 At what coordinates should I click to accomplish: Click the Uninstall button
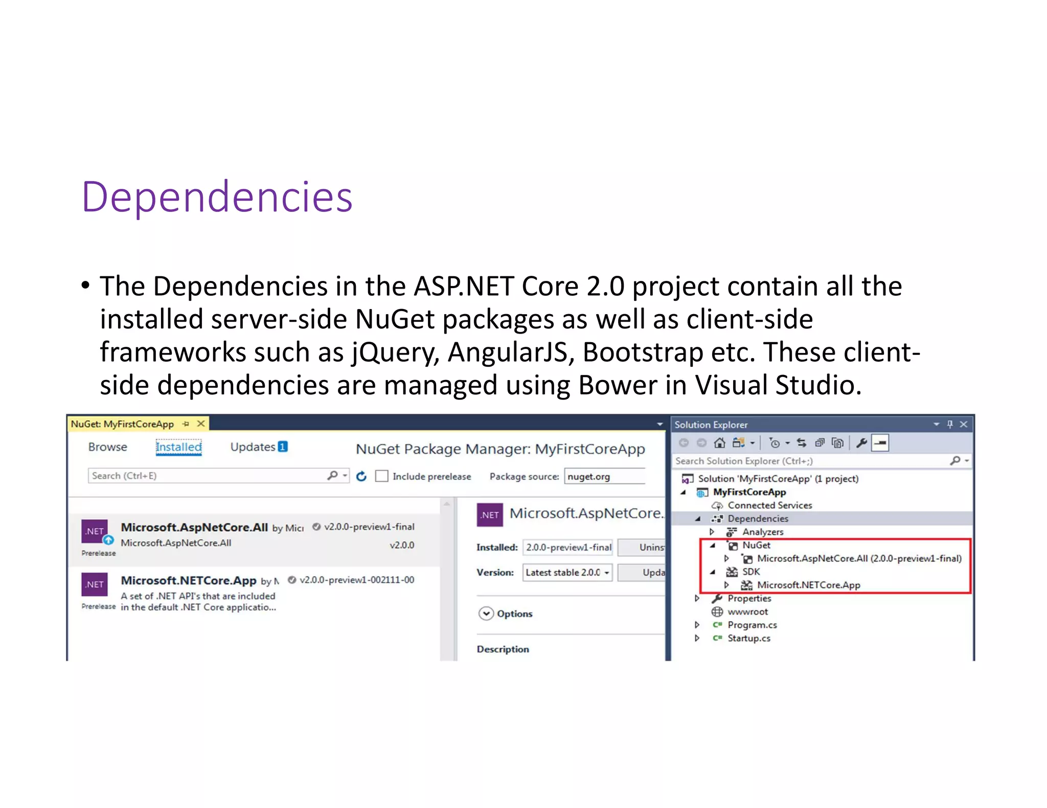(642, 548)
